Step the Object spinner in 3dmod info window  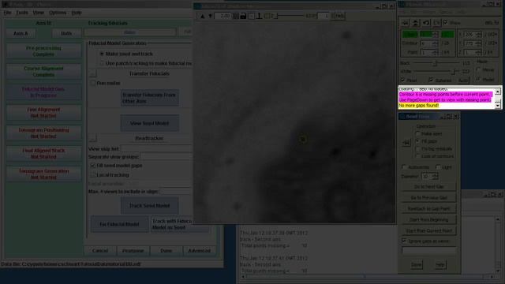point(436,34)
